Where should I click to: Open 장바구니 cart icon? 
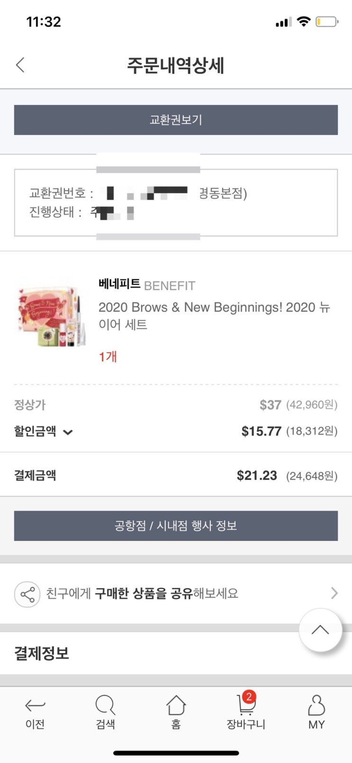245,707
